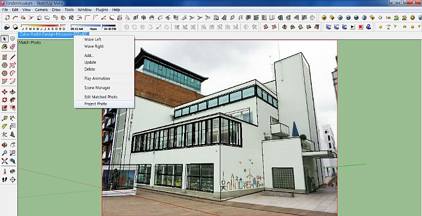Open the Plugins menu
Viewport: 422px width, 216px height.
(102, 10)
